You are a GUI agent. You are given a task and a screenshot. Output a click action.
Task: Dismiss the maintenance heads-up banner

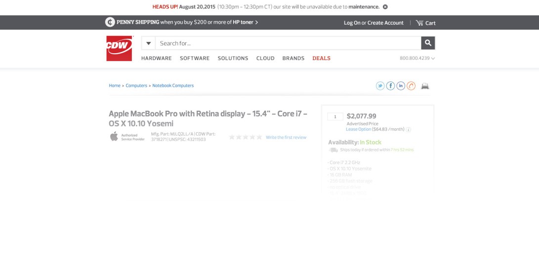(385, 7)
